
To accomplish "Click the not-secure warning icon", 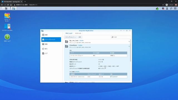I will 15,5.
